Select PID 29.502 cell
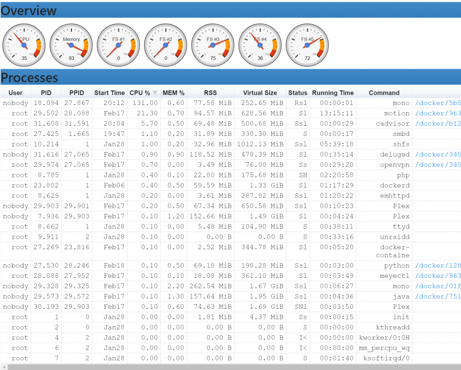Image resolution: width=461 pixels, height=370 pixels. (46, 113)
